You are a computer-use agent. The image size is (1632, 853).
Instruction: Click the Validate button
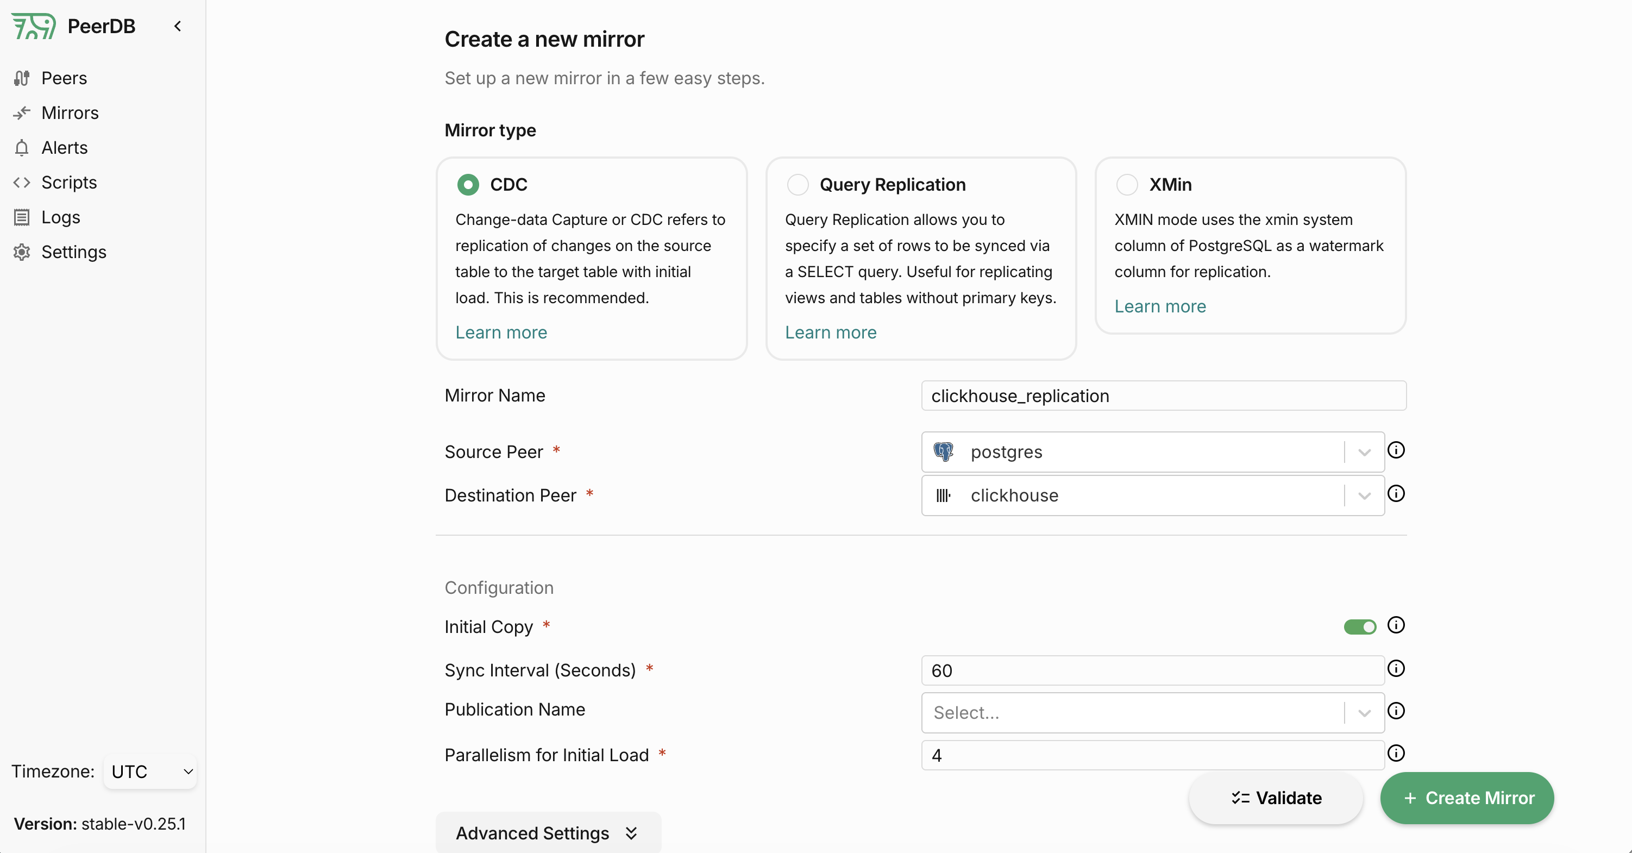click(1276, 798)
